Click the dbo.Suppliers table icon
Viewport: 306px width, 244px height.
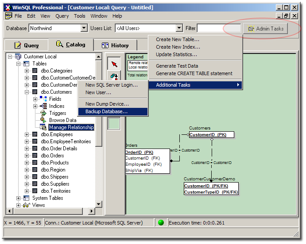tap(35, 184)
